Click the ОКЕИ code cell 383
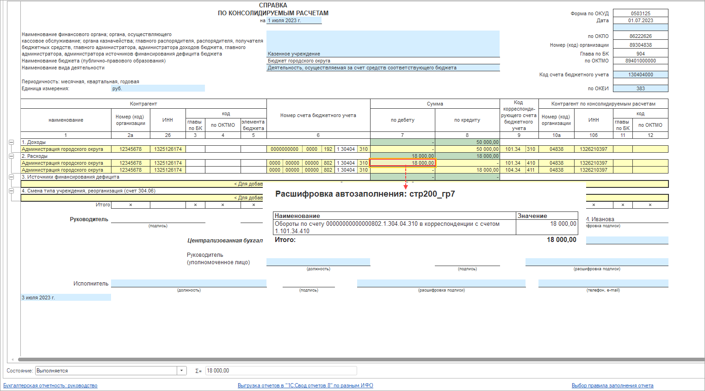 tap(640, 88)
